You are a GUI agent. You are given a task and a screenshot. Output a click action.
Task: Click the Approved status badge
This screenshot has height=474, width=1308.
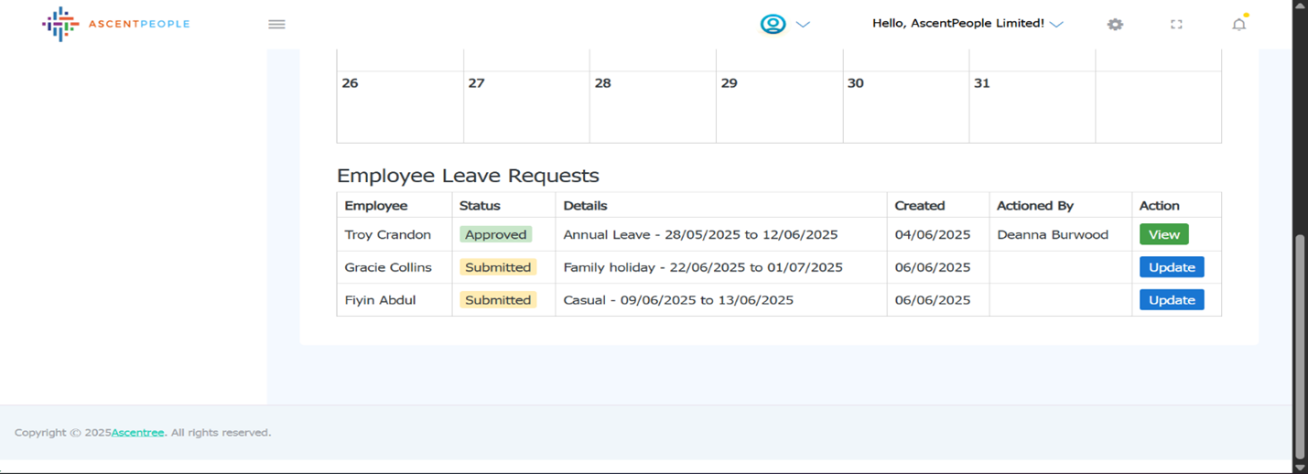(495, 234)
